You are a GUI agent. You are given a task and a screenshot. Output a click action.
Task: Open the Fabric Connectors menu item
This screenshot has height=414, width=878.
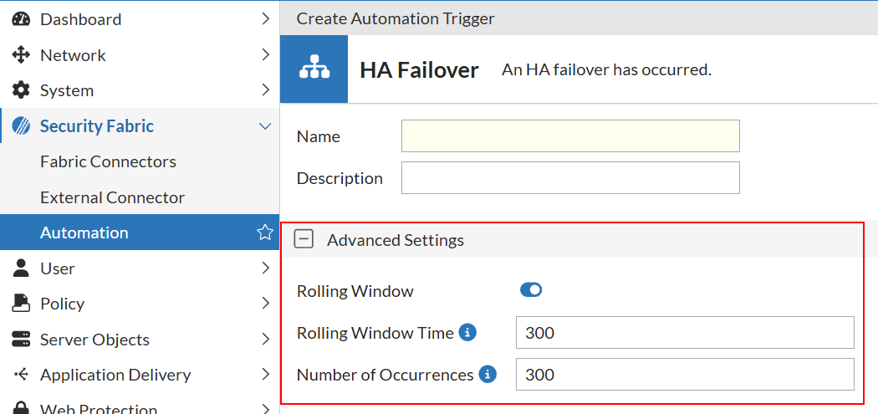point(108,161)
